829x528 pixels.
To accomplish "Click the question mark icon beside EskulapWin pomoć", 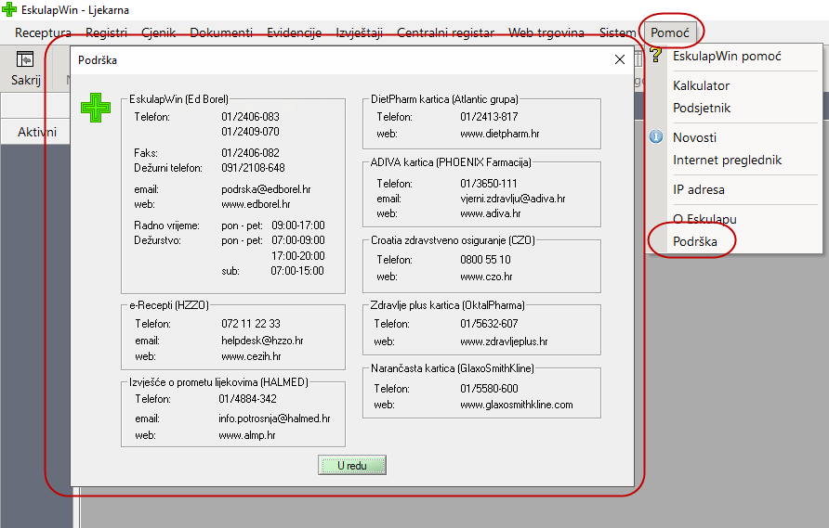I will point(655,56).
